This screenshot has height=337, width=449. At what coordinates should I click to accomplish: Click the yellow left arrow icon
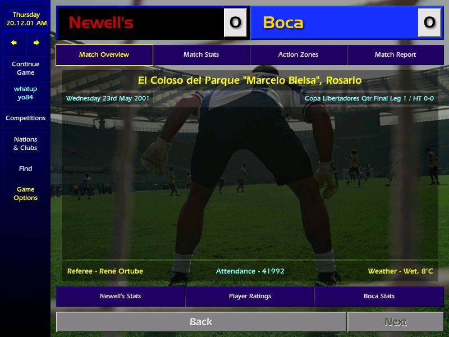click(13, 43)
